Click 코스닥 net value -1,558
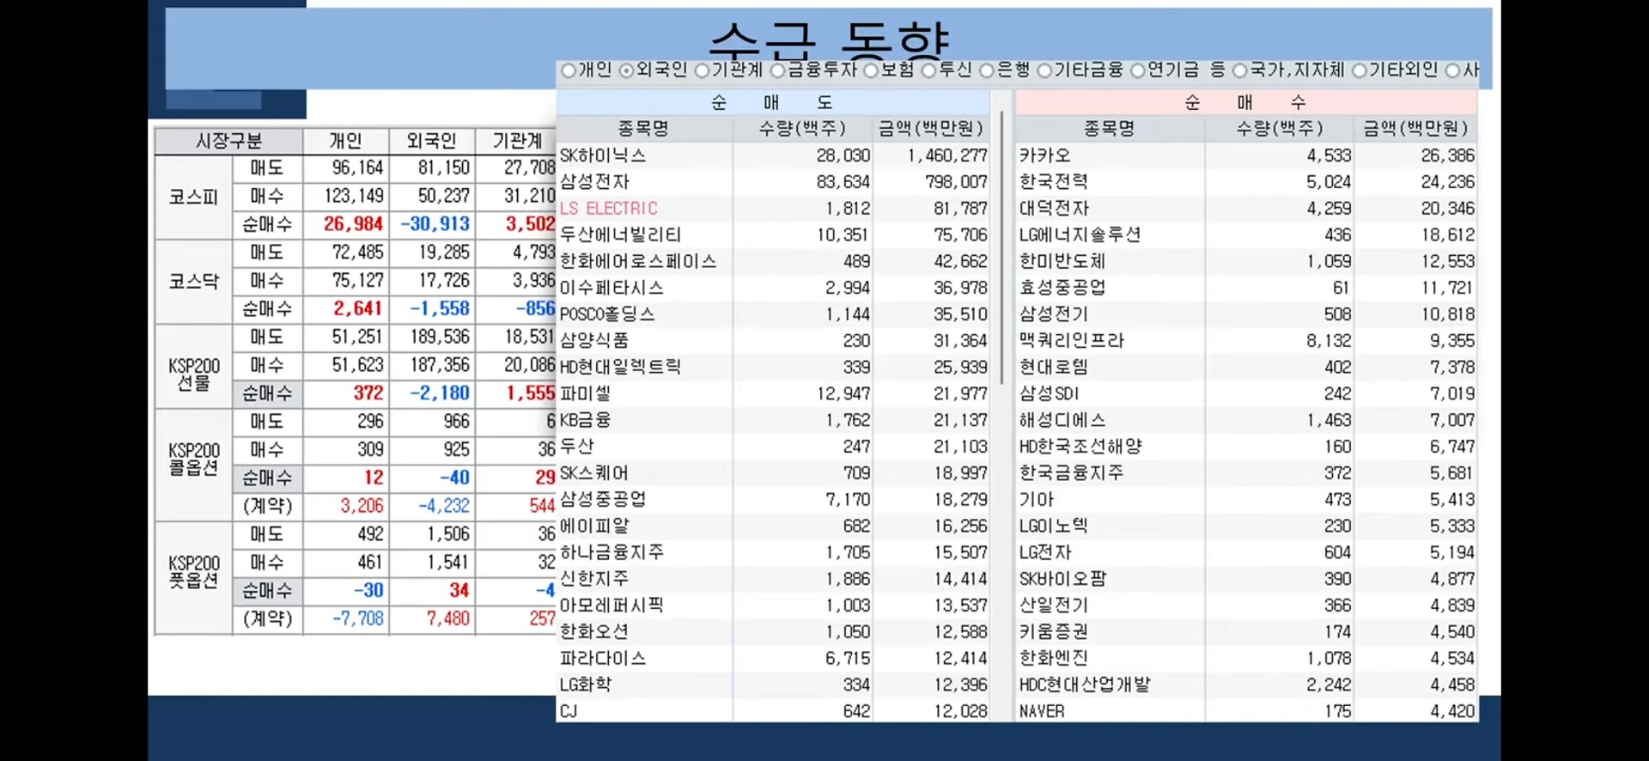 (440, 308)
